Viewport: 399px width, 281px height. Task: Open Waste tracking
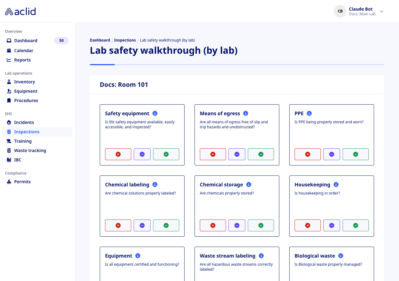point(37,150)
